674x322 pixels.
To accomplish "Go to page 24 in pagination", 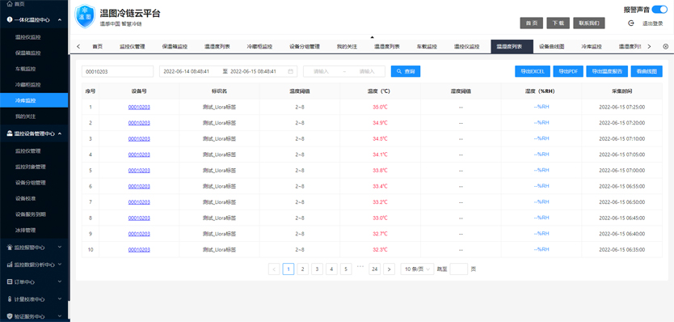I will (x=375, y=269).
